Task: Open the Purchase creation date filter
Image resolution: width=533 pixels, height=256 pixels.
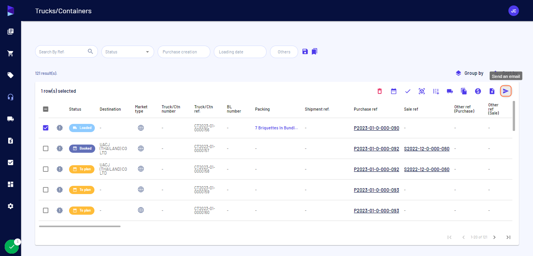Action: click(184, 52)
